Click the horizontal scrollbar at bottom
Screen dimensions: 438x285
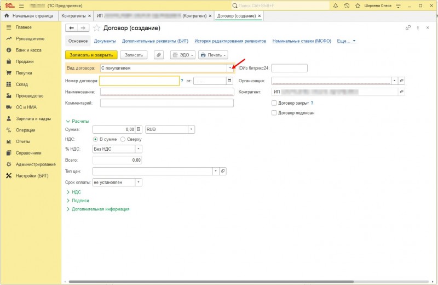tap(211, 282)
